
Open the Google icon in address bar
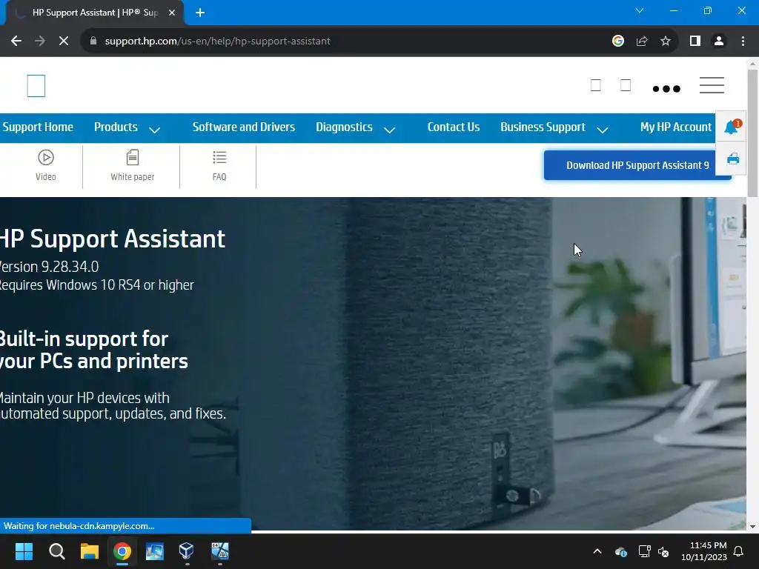click(617, 41)
